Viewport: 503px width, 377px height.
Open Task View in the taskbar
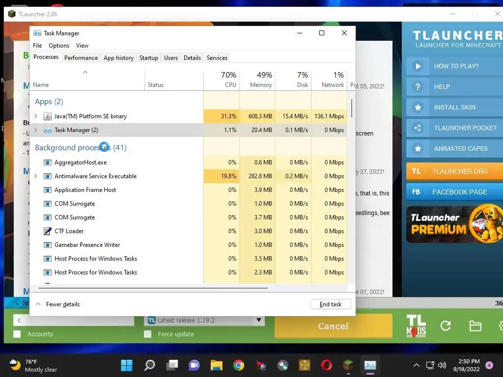point(172,365)
